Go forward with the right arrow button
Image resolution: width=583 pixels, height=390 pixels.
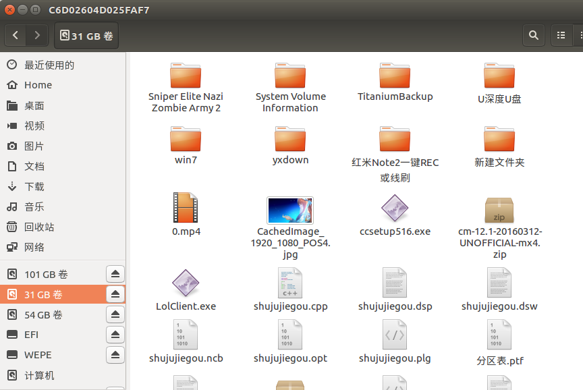[x=37, y=35]
